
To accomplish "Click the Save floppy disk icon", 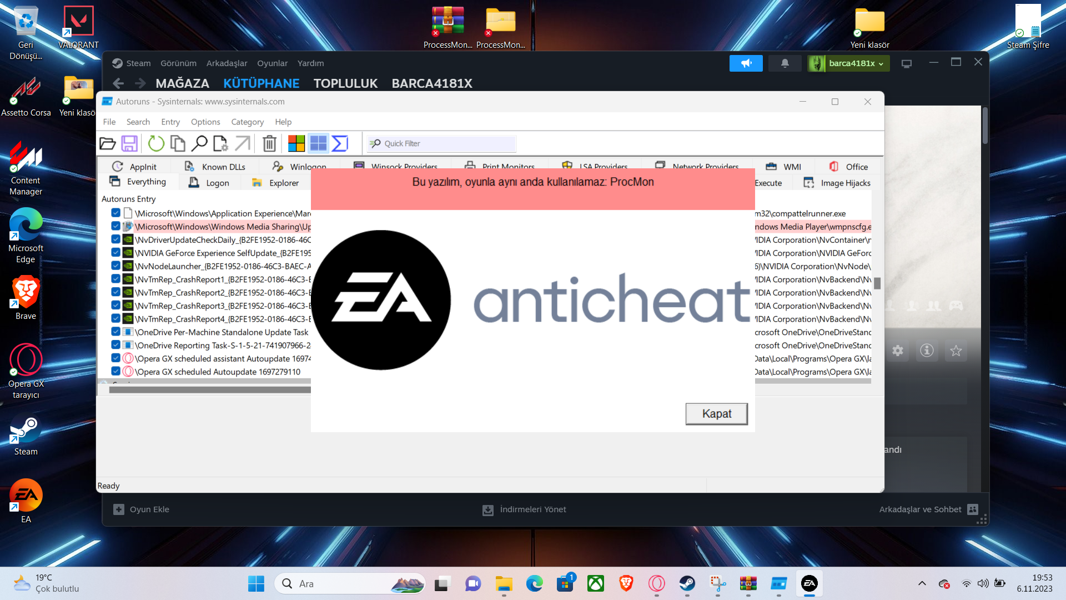I will [129, 144].
